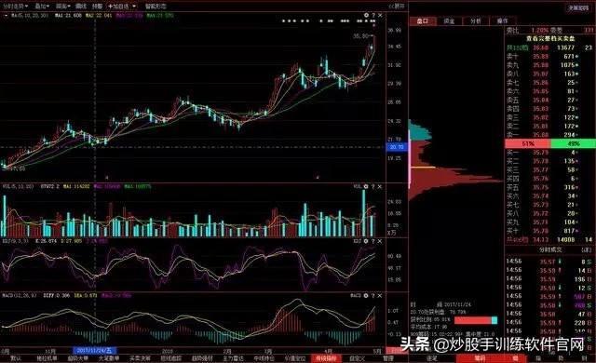Open the 分时走势 dropdown menu

point(16,7)
